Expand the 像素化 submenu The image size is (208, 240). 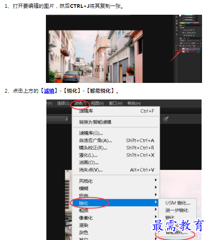click(x=116, y=217)
